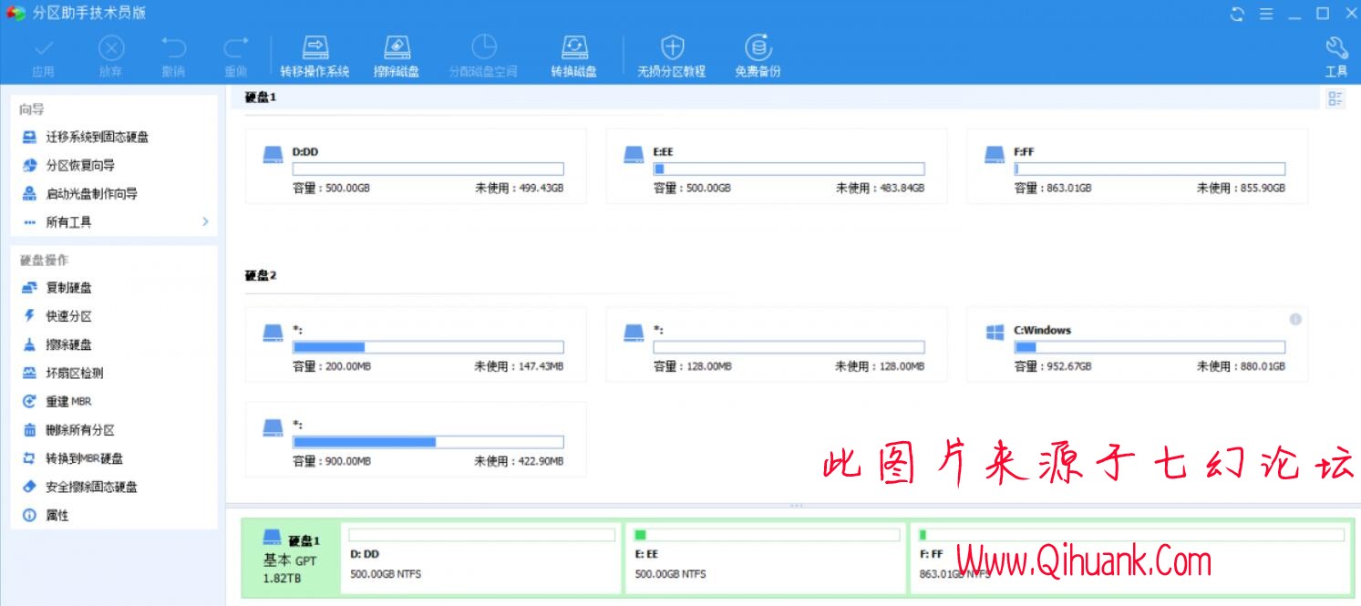Click the trash icon beside 删除所有分区

point(29,430)
